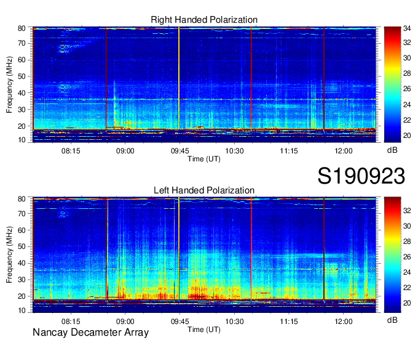Click the 70 MHz tick label of the Left Handed plot
This screenshot has height=340, width=418.
click(x=22, y=214)
